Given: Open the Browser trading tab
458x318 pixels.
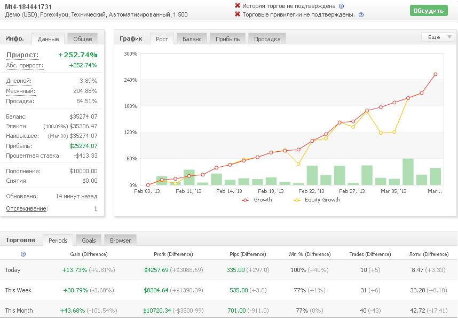Looking at the screenshot, I should pos(120,241).
